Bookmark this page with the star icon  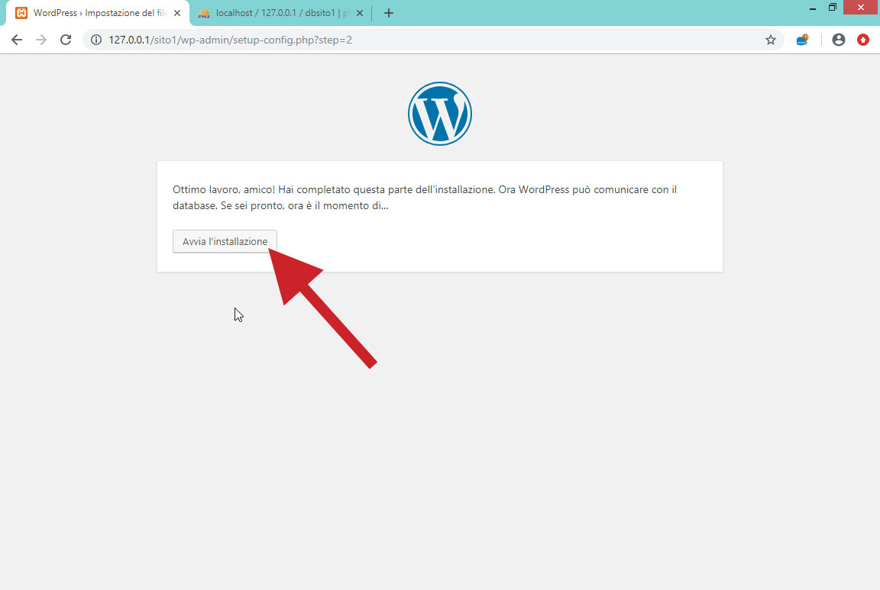click(x=771, y=40)
